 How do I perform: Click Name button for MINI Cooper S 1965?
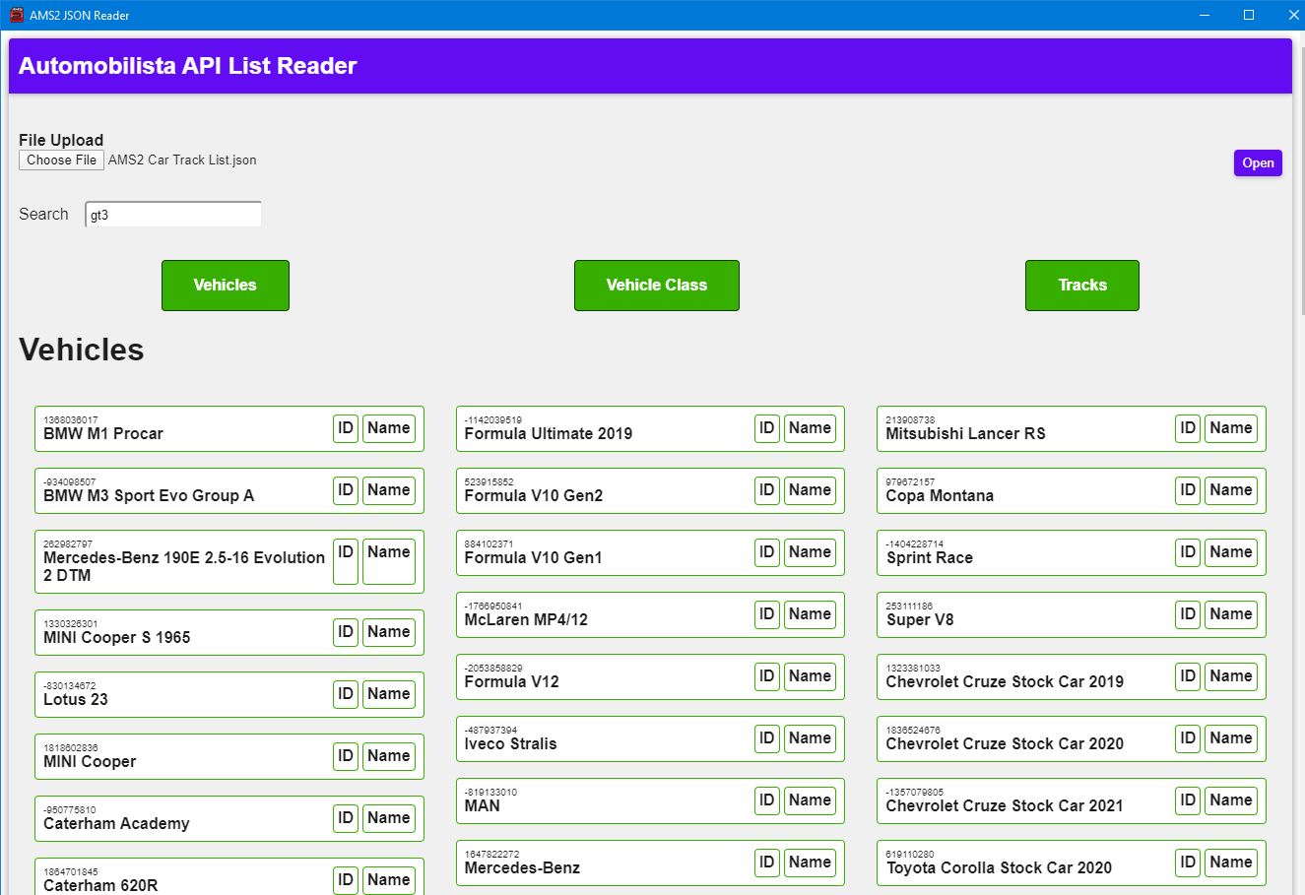click(x=389, y=632)
